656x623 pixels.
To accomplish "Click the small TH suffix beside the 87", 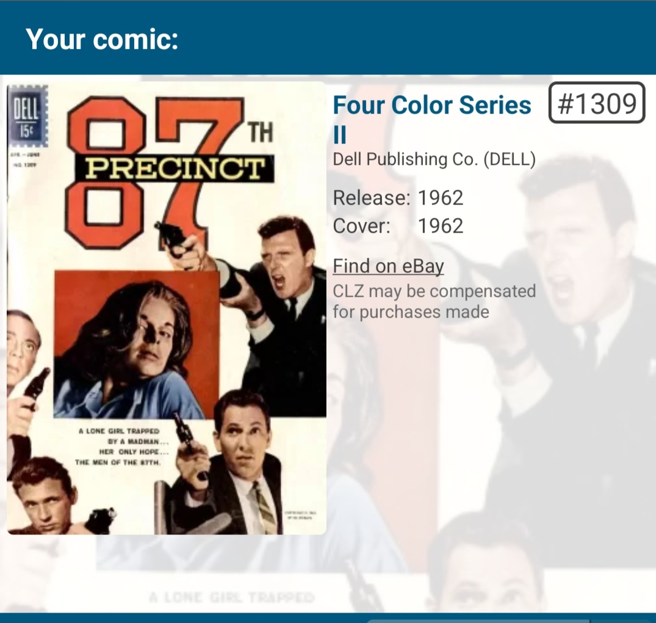I will pyautogui.click(x=260, y=132).
